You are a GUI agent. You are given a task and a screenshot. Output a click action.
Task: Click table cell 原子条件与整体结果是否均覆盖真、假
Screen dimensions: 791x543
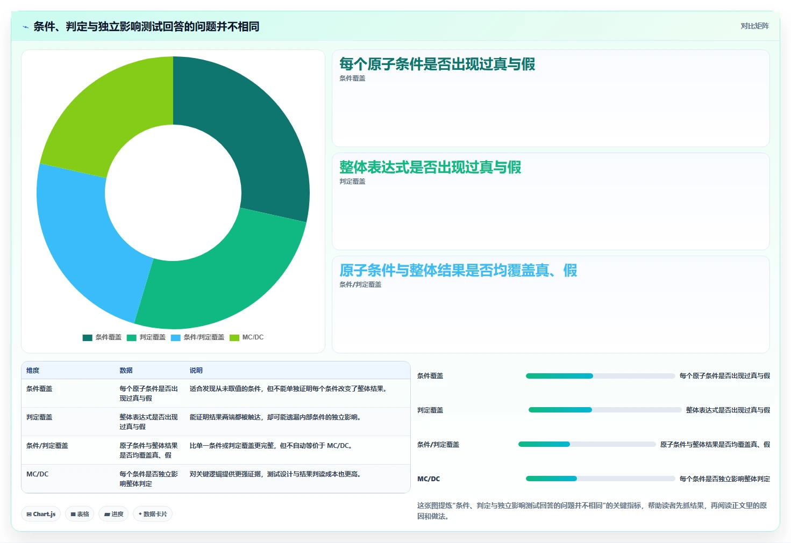click(x=149, y=451)
